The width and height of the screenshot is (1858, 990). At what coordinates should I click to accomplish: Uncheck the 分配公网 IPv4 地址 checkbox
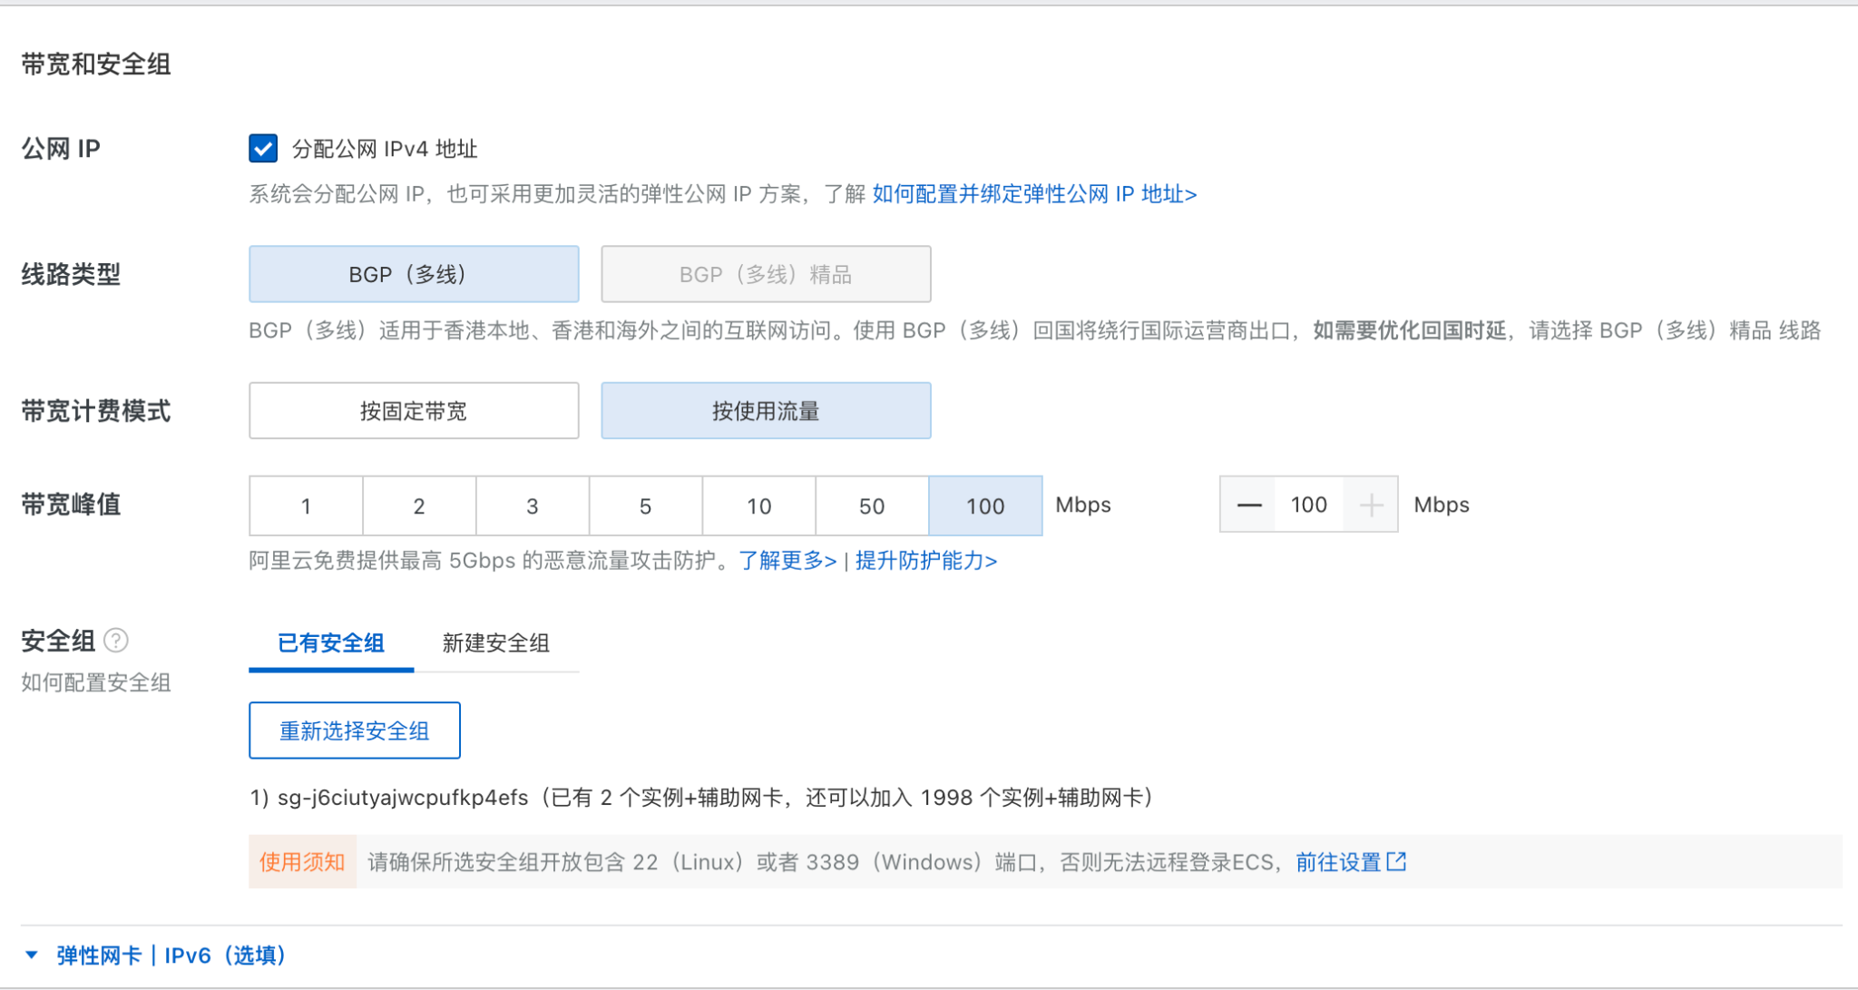(263, 148)
